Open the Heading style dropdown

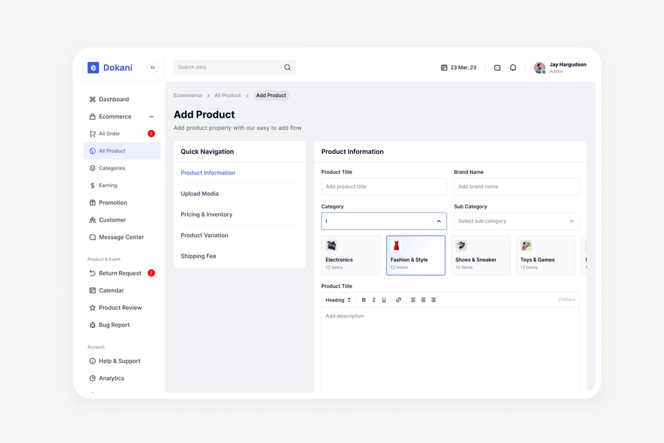point(338,299)
